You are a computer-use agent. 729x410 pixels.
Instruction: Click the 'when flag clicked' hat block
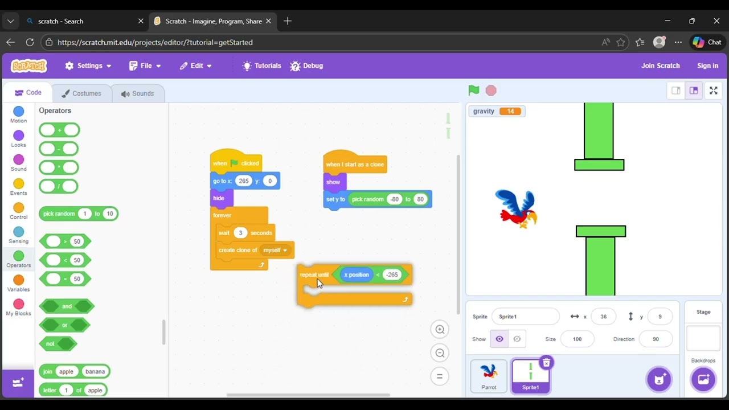[236, 163]
